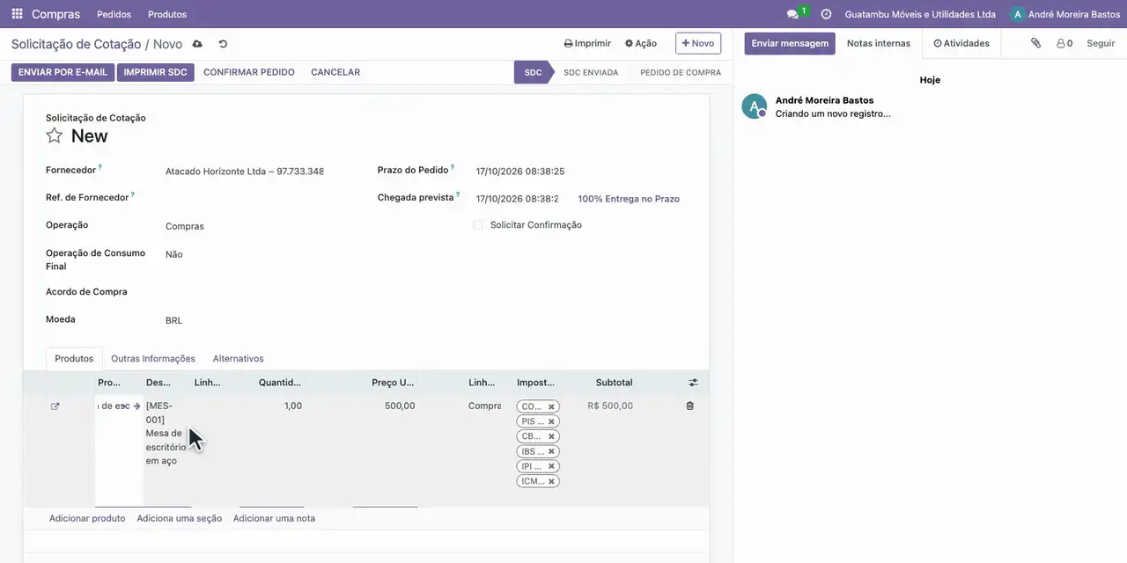The width and height of the screenshot is (1127, 563).
Task: Remove the CB... tax tag
Action: (x=551, y=436)
